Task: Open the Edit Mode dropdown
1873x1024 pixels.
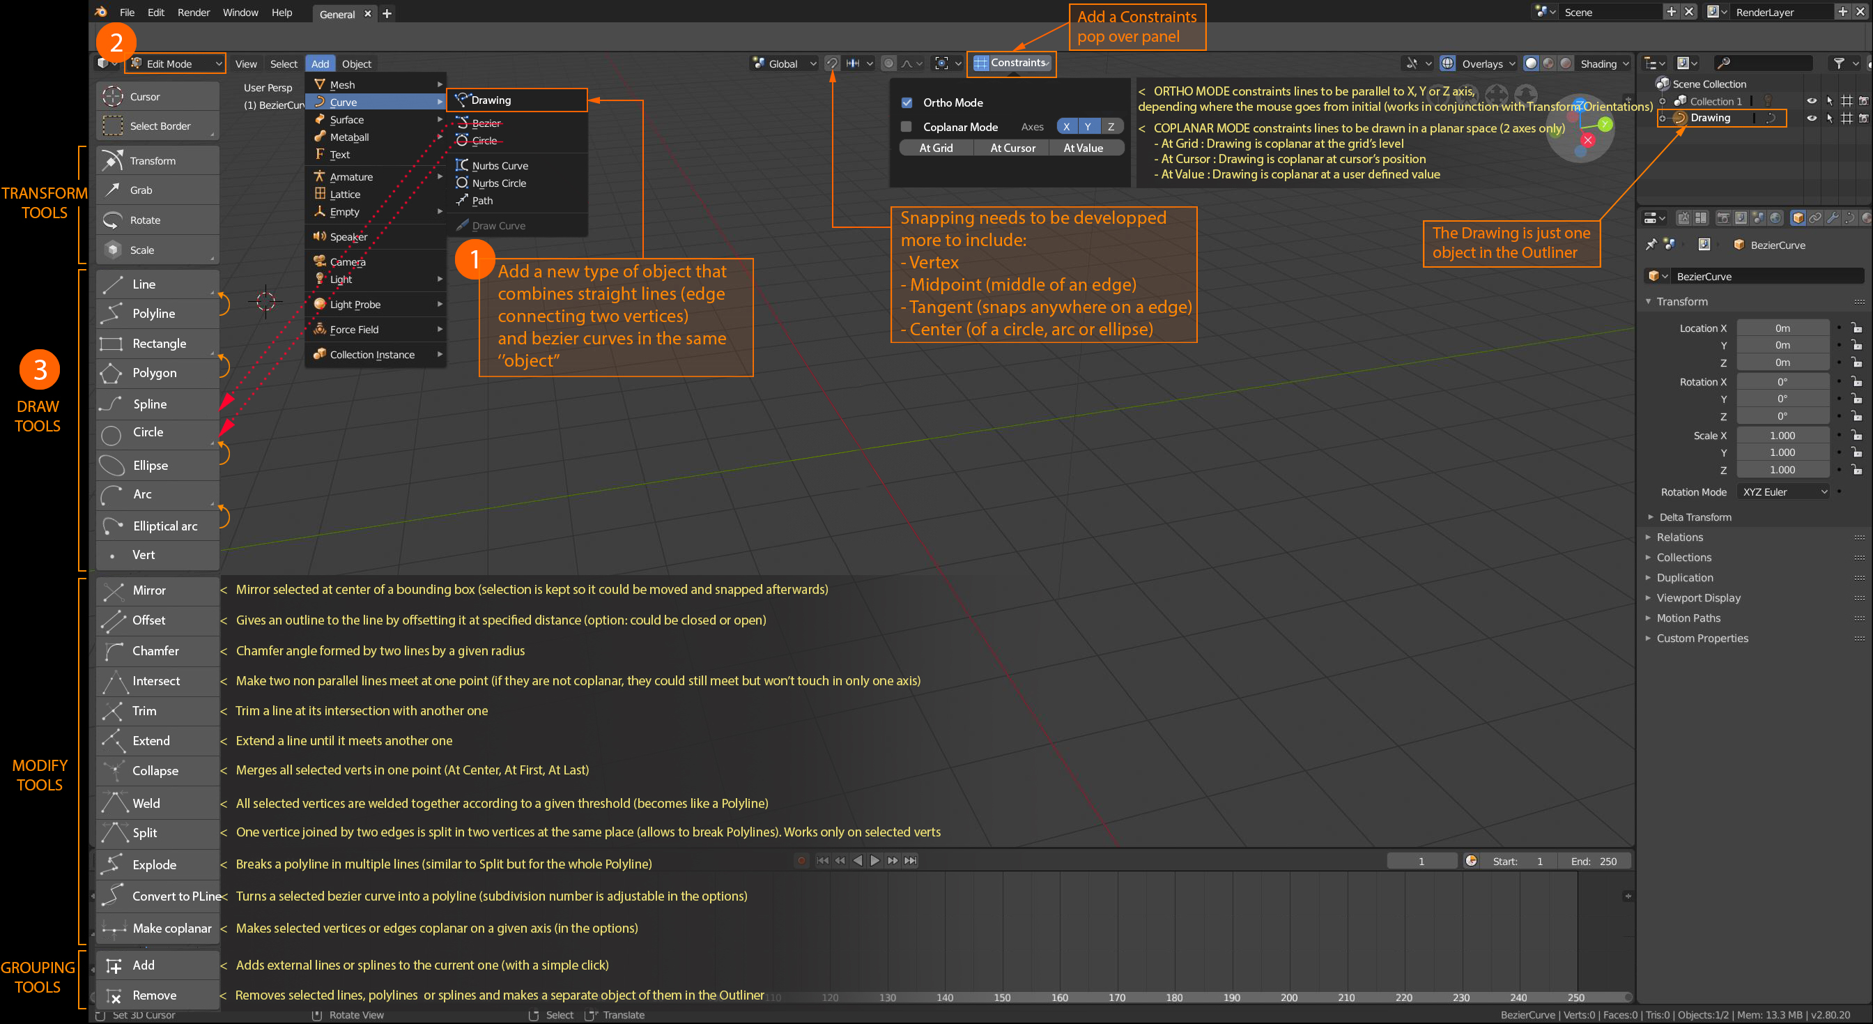Action: pyautogui.click(x=175, y=63)
